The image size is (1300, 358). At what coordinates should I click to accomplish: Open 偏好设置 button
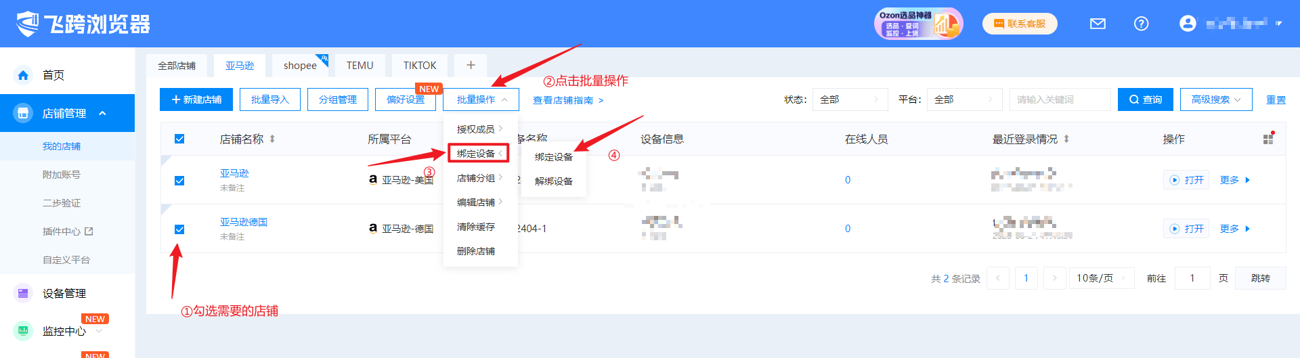point(406,99)
